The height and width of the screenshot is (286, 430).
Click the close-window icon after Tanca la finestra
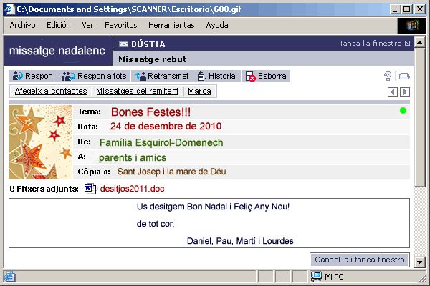coord(407,43)
